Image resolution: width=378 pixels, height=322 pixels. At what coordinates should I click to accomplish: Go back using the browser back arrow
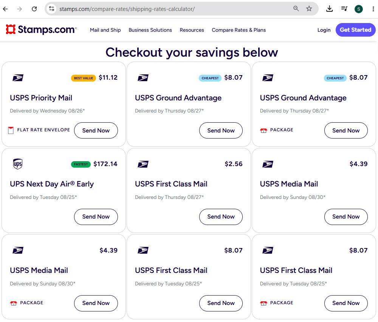[5, 9]
